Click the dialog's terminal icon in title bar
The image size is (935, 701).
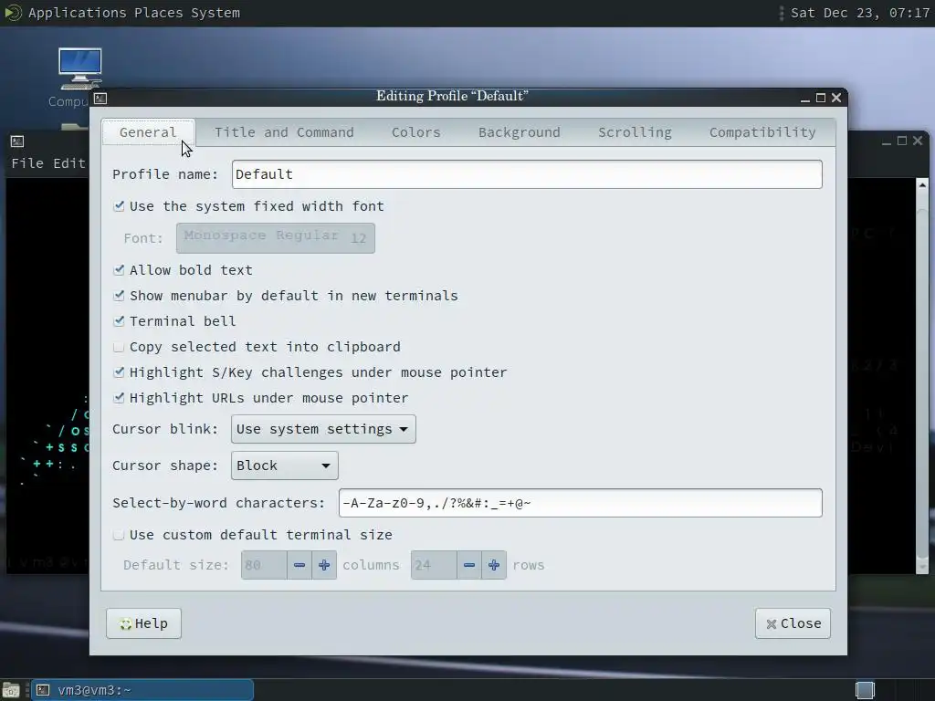[100, 99]
